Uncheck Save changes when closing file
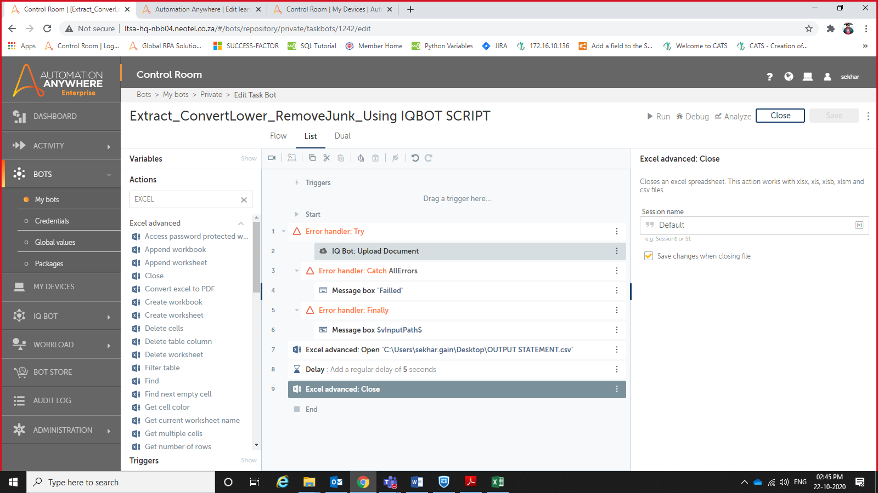878x493 pixels. coord(649,256)
